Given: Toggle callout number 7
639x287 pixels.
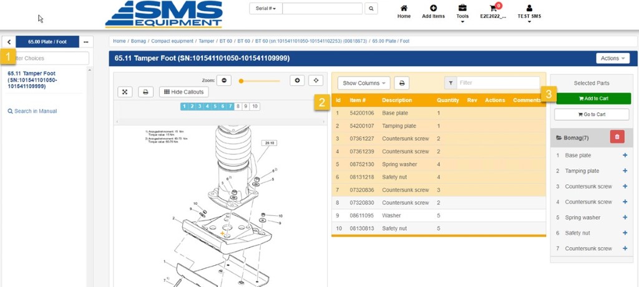Looking at the screenshot, I should pos(231,106).
